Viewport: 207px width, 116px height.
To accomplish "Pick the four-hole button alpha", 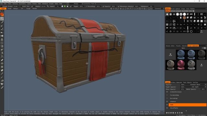I will [198, 21].
